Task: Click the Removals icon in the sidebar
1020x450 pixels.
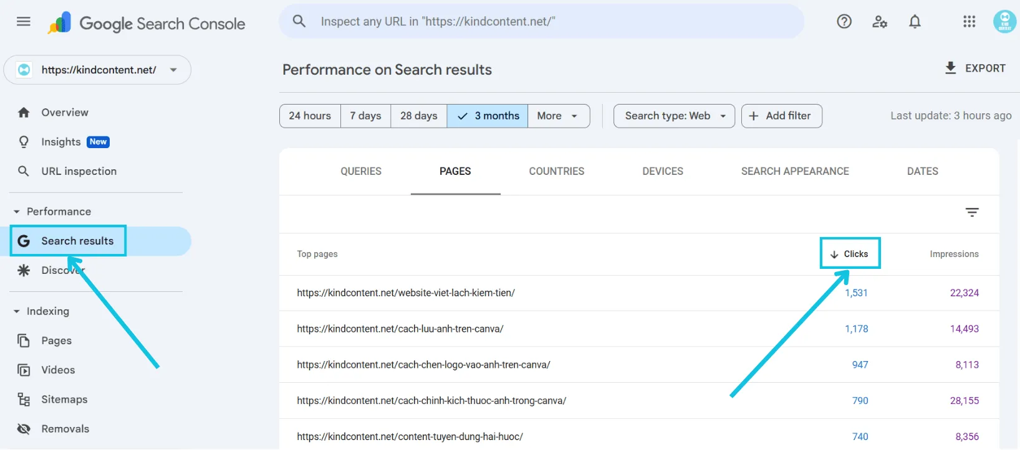Action: [x=24, y=429]
